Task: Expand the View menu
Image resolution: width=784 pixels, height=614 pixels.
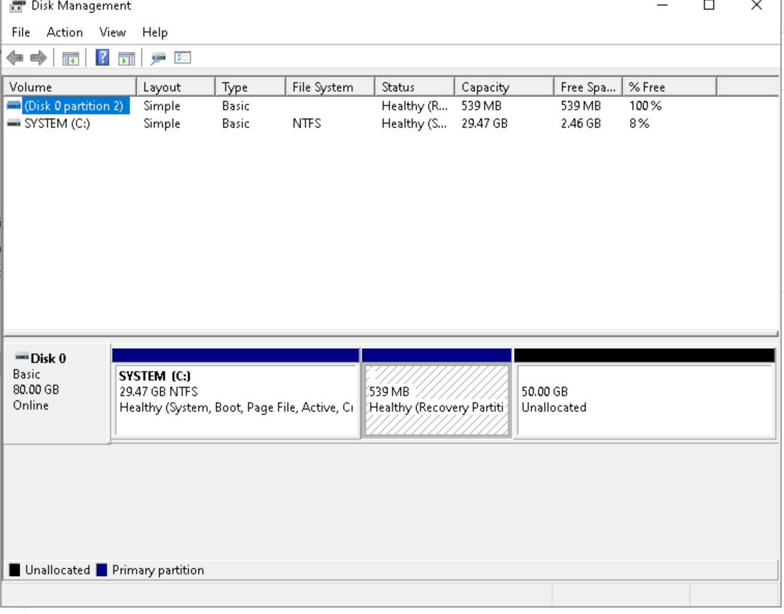Action: [x=112, y=32]
